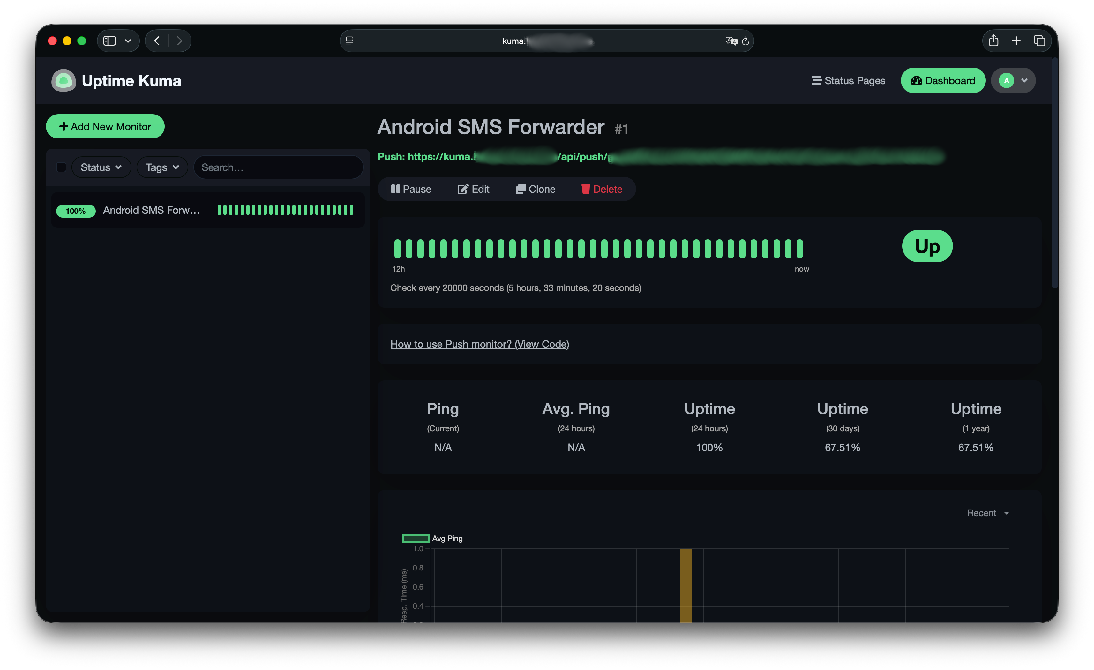Click the yellow bar in the ping chart
The width and height of the screenshot is (1094, 670).
click(685, 585)
